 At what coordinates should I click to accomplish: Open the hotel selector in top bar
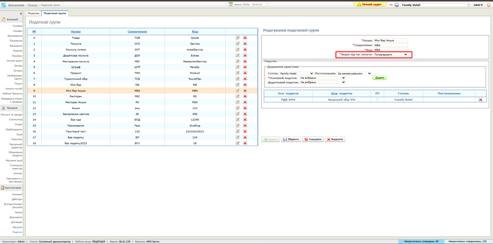click(x=436, y=5)
